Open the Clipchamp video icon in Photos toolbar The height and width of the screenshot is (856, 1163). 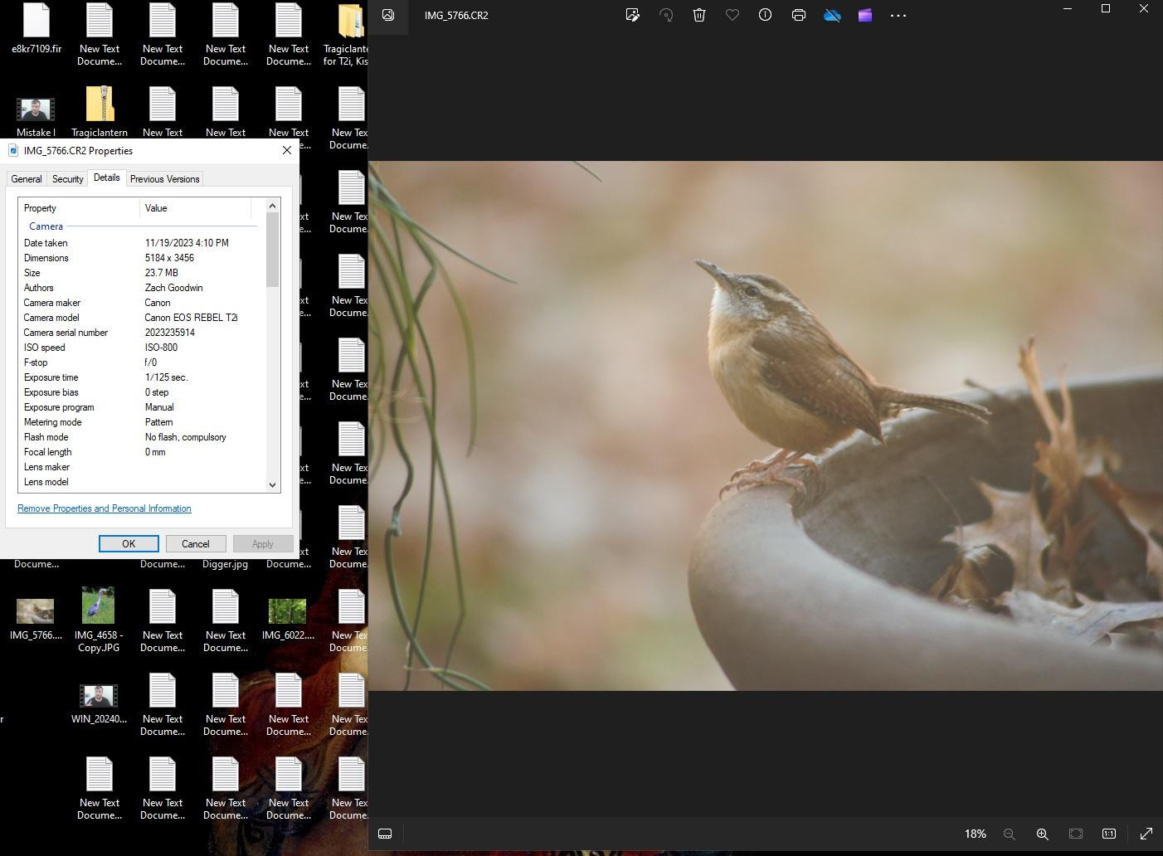865,15
